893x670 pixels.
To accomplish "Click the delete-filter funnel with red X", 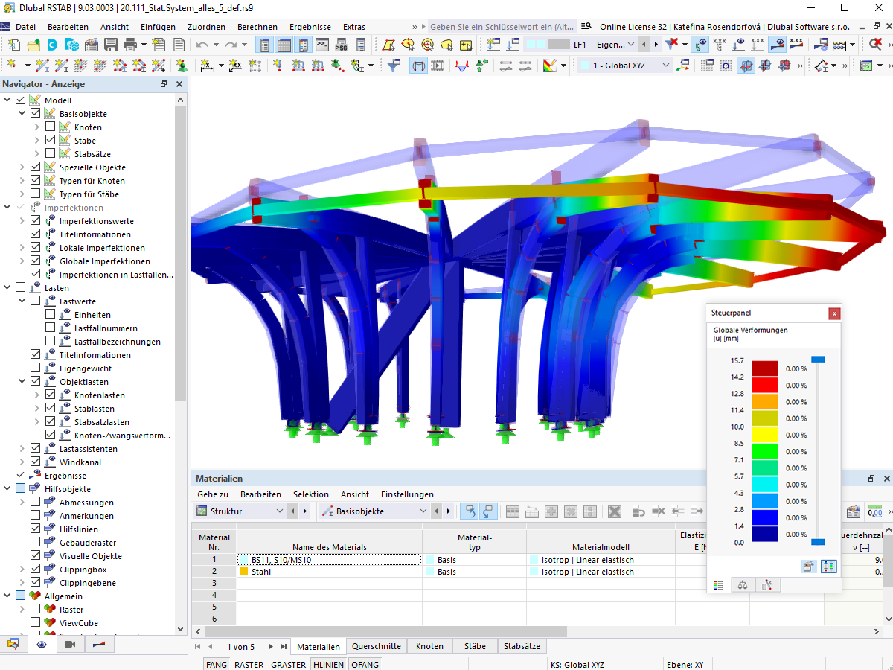I will coord(672,45).
